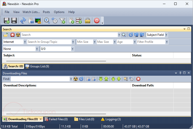Click the red X remove icon in download toolbar

tap(138, 79)
